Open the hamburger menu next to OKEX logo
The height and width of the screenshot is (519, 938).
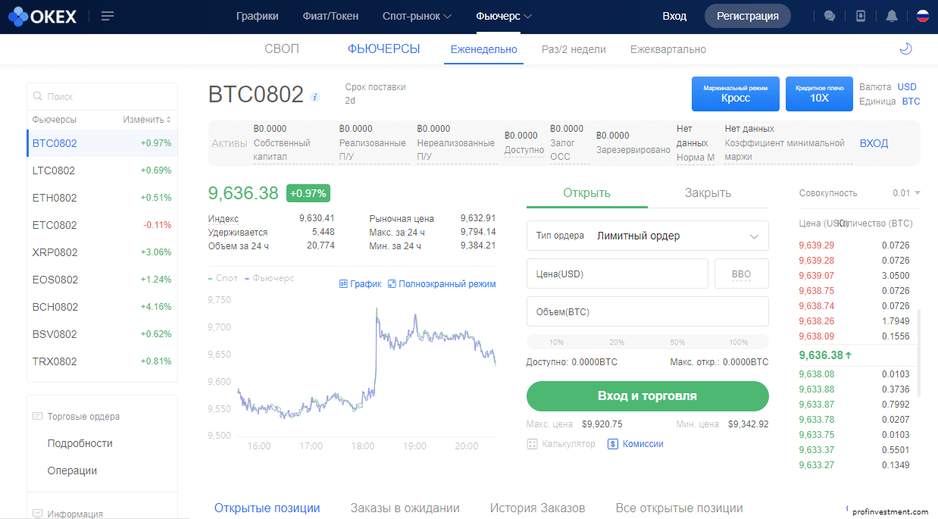(108, 16)
